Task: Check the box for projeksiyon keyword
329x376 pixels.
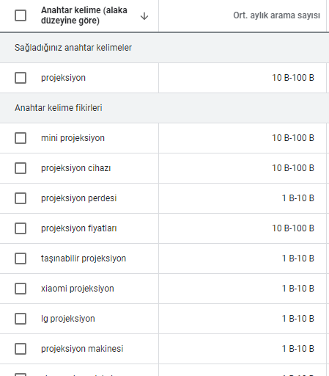Action: coord(21,78)
